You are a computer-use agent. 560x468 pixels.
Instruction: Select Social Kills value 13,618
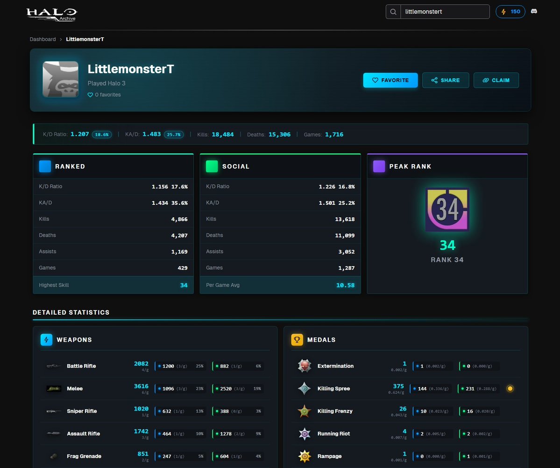[x=345, y=219]
